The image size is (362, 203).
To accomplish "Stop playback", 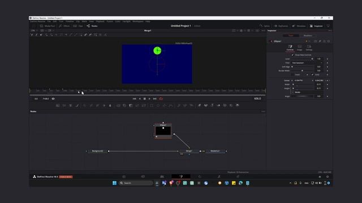I will [145, 99].
